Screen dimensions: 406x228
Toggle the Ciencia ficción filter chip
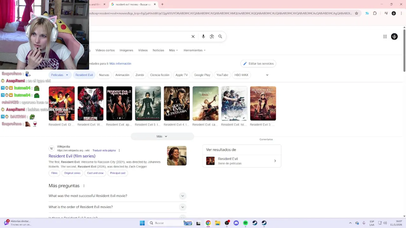click(x=160, y=75)
